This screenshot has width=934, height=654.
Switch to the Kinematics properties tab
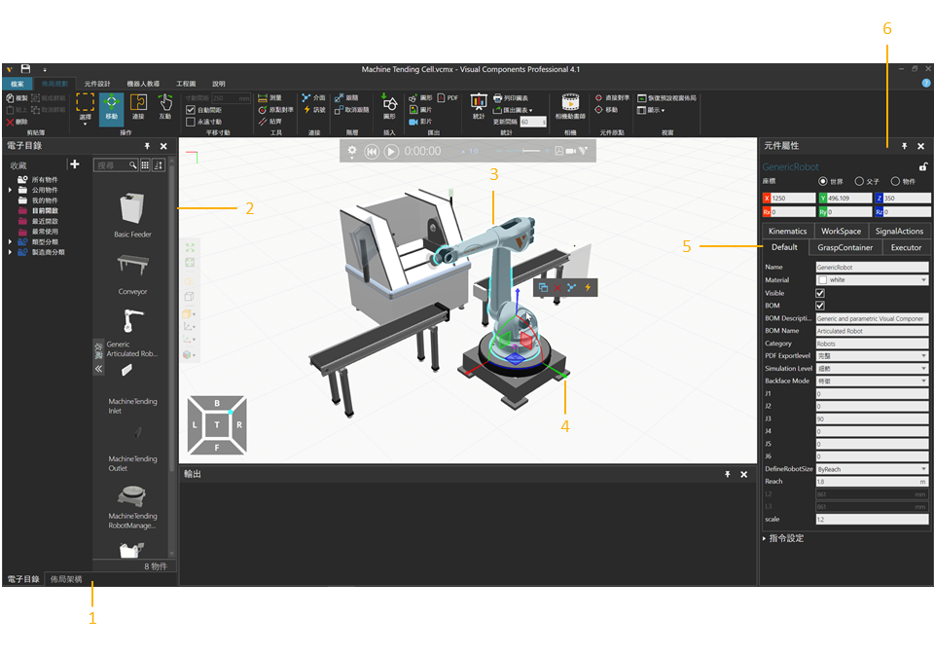point(787,231)
